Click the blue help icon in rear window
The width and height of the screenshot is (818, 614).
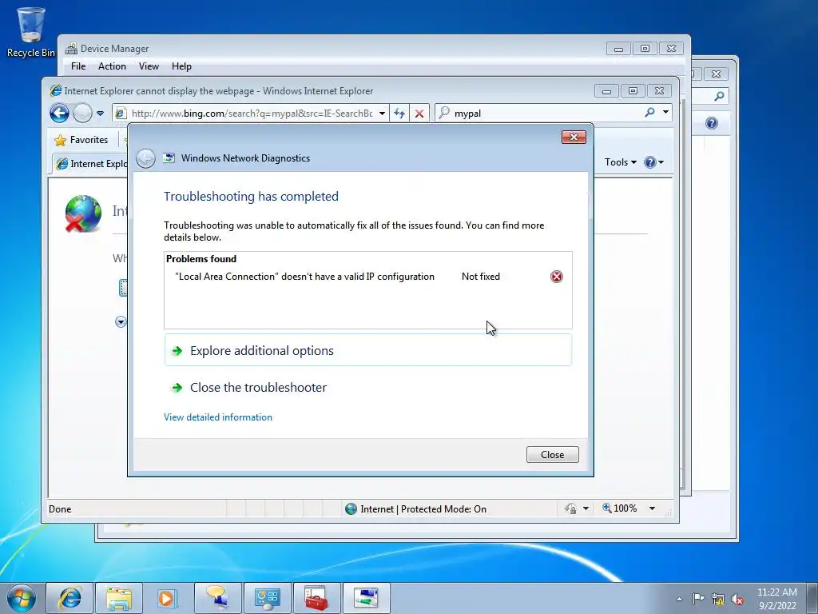tap(712, 123)
